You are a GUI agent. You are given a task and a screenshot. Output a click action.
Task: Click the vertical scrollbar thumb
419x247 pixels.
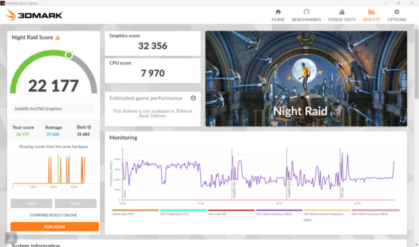tap(416, 63)
